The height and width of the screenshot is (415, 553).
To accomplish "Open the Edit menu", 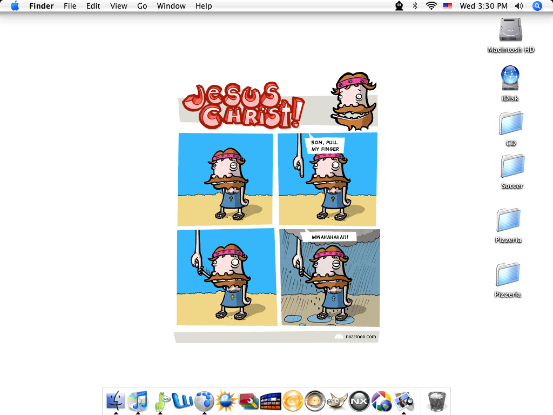I will coord(93,6).
